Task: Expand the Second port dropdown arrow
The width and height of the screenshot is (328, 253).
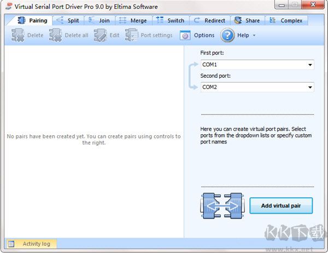Action: tap(310, 87)
